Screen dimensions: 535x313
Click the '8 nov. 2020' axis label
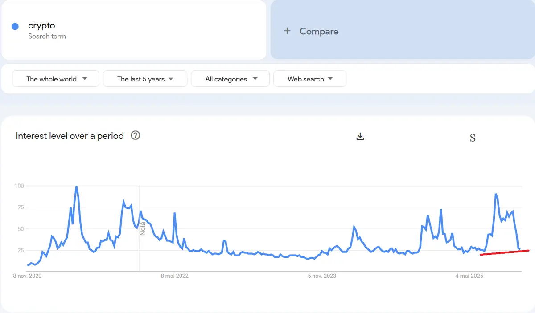coord(28,276)
